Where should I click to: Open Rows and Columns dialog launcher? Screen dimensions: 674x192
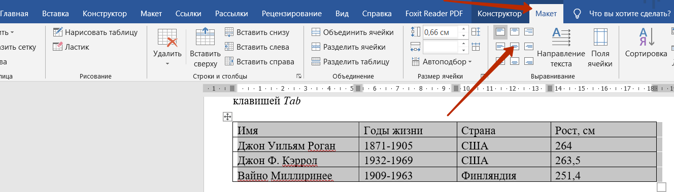pos(299,76)
